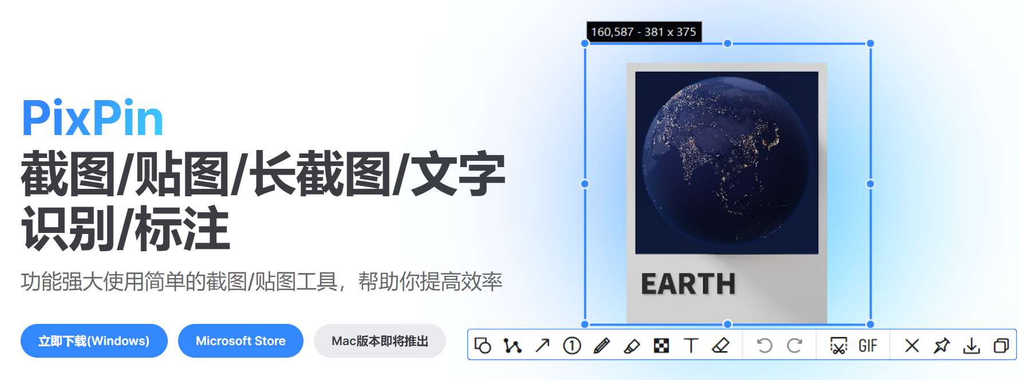Click the EARTH globe picture

click(x=727, y=163)
